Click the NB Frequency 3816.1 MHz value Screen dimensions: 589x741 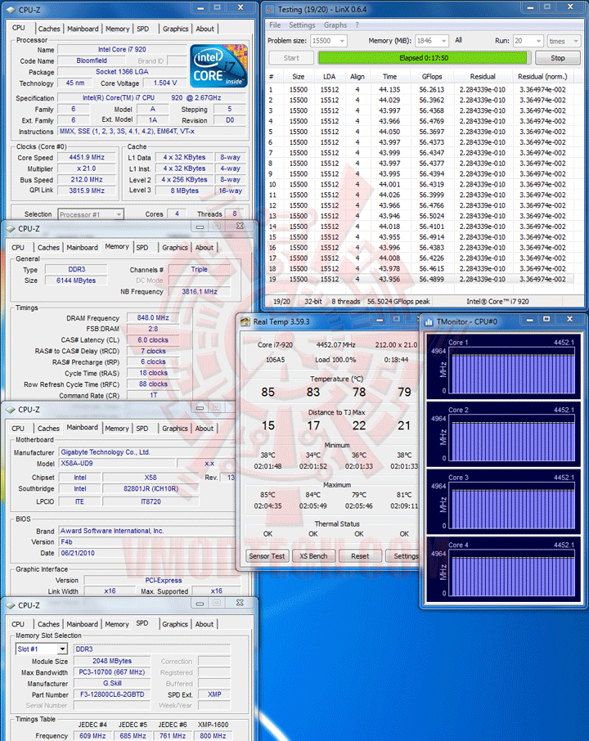tap(200, 292)
